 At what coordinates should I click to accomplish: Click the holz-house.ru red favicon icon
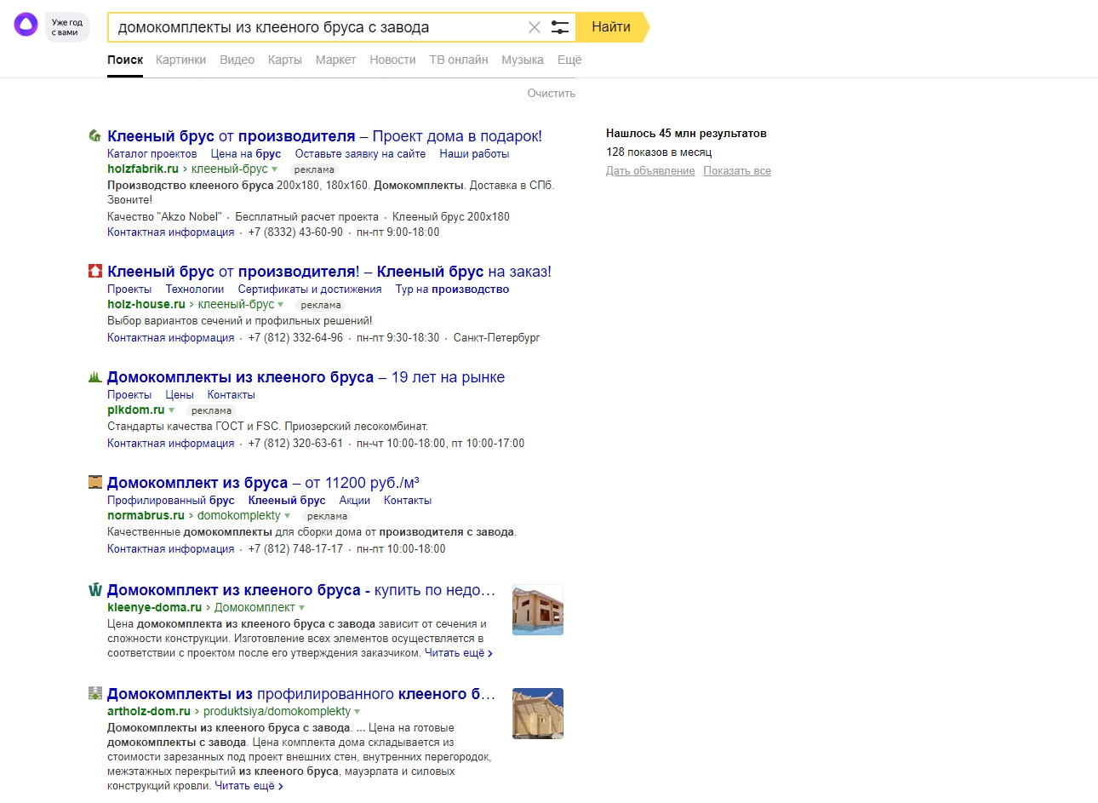pyautogui.click(x=95, y=271)
